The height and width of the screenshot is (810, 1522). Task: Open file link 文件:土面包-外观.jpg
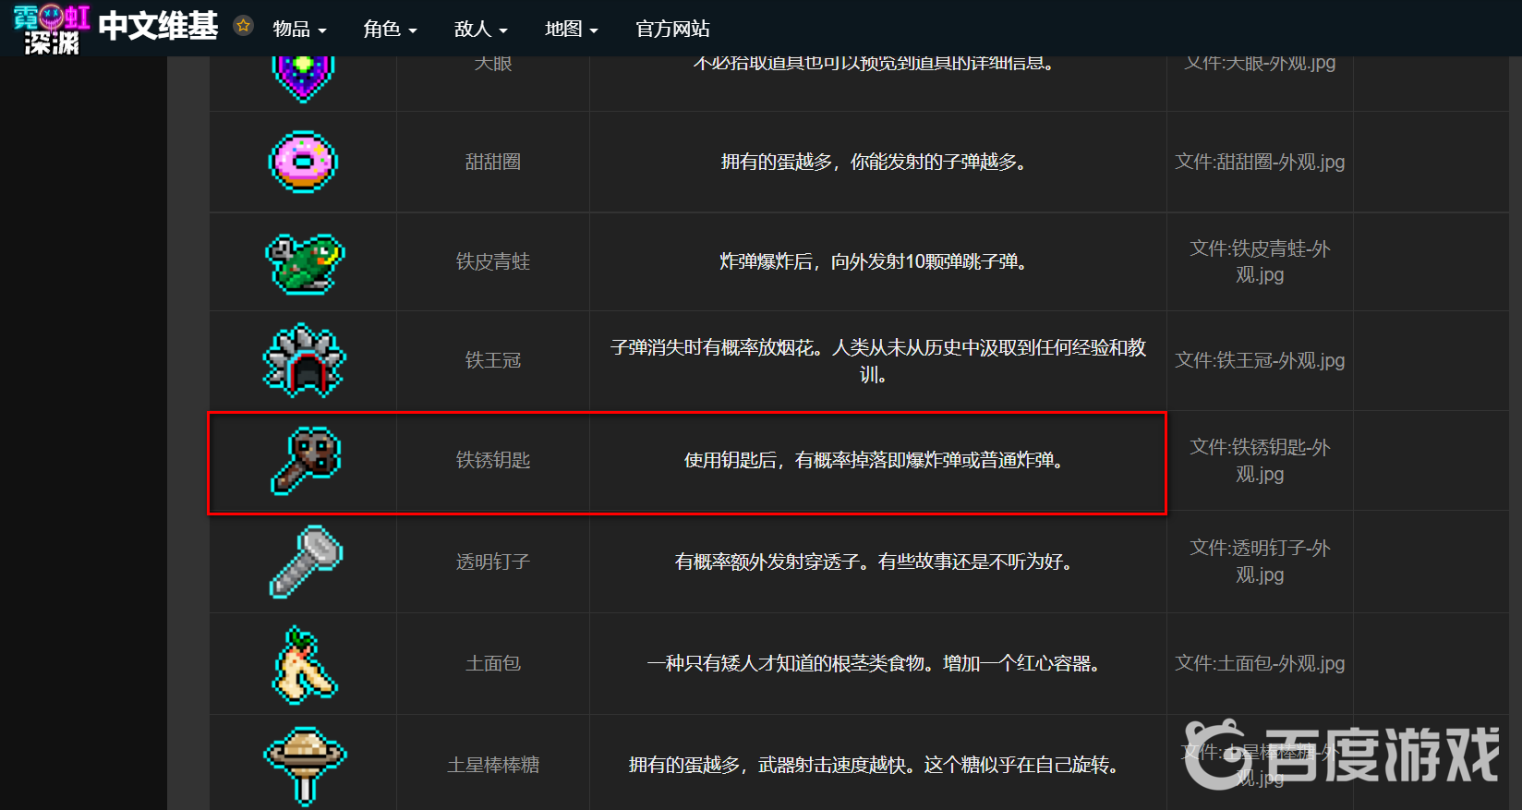pos(1260,663)
